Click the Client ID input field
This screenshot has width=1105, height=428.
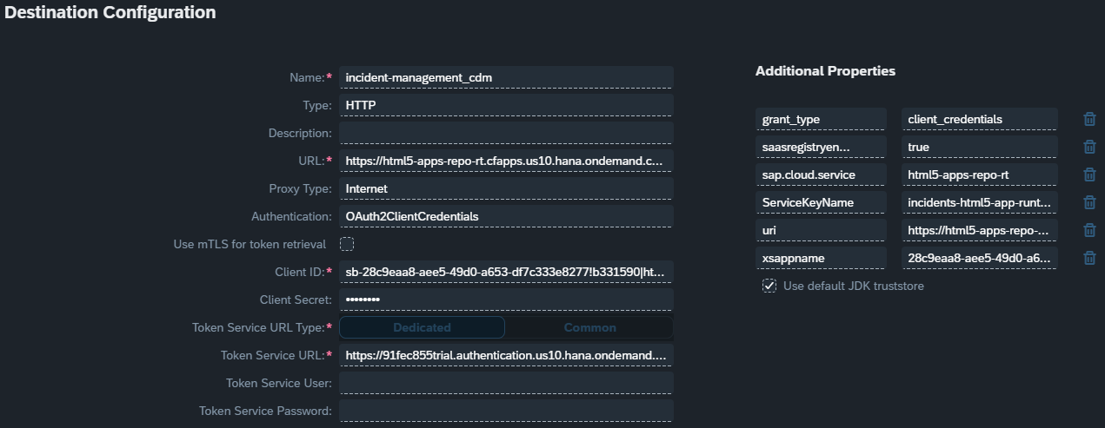tap(506, 272)
